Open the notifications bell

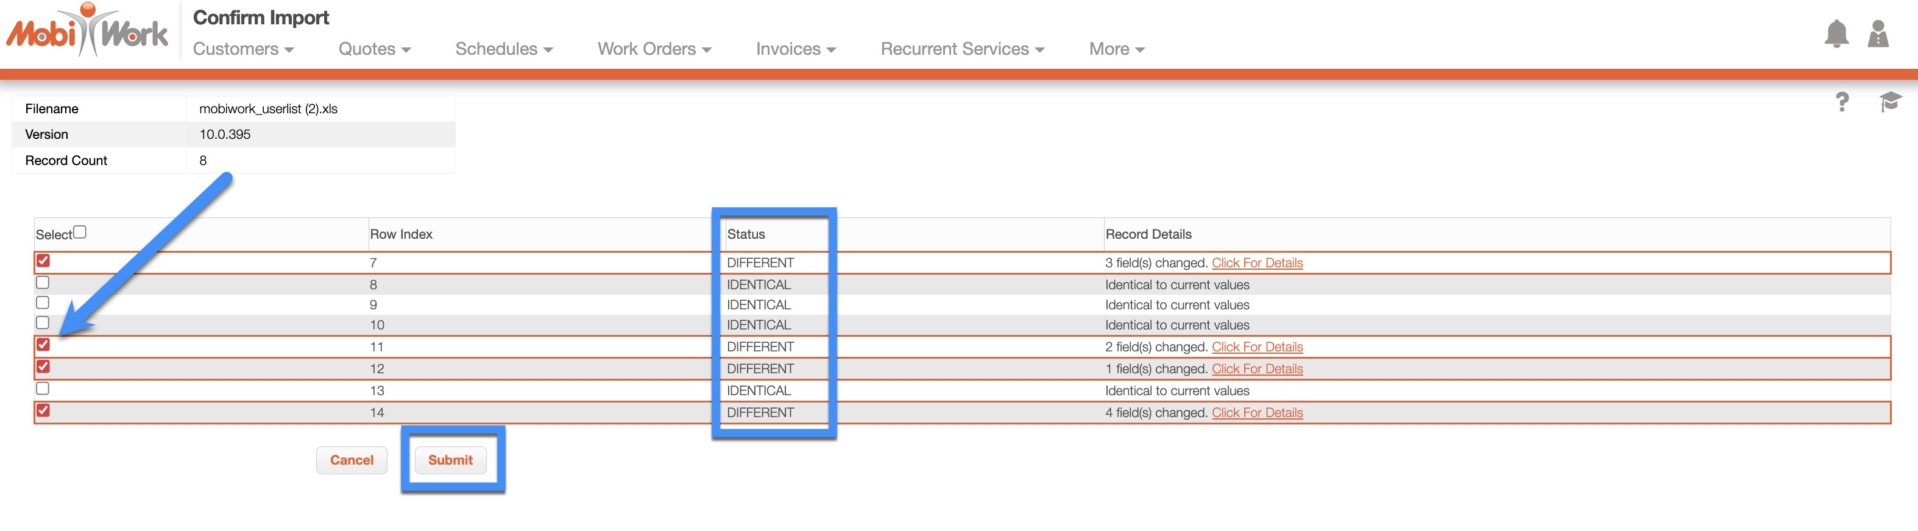tap(1835, 34)
